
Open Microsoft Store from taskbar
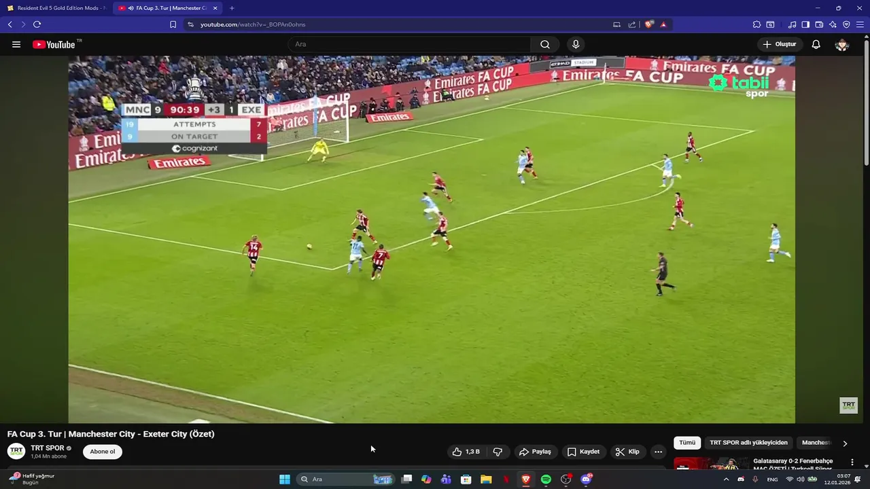pos(466,479)
